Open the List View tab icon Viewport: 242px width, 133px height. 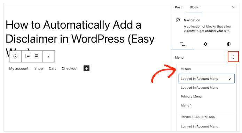pyautogui.click(x=182, y=44)
